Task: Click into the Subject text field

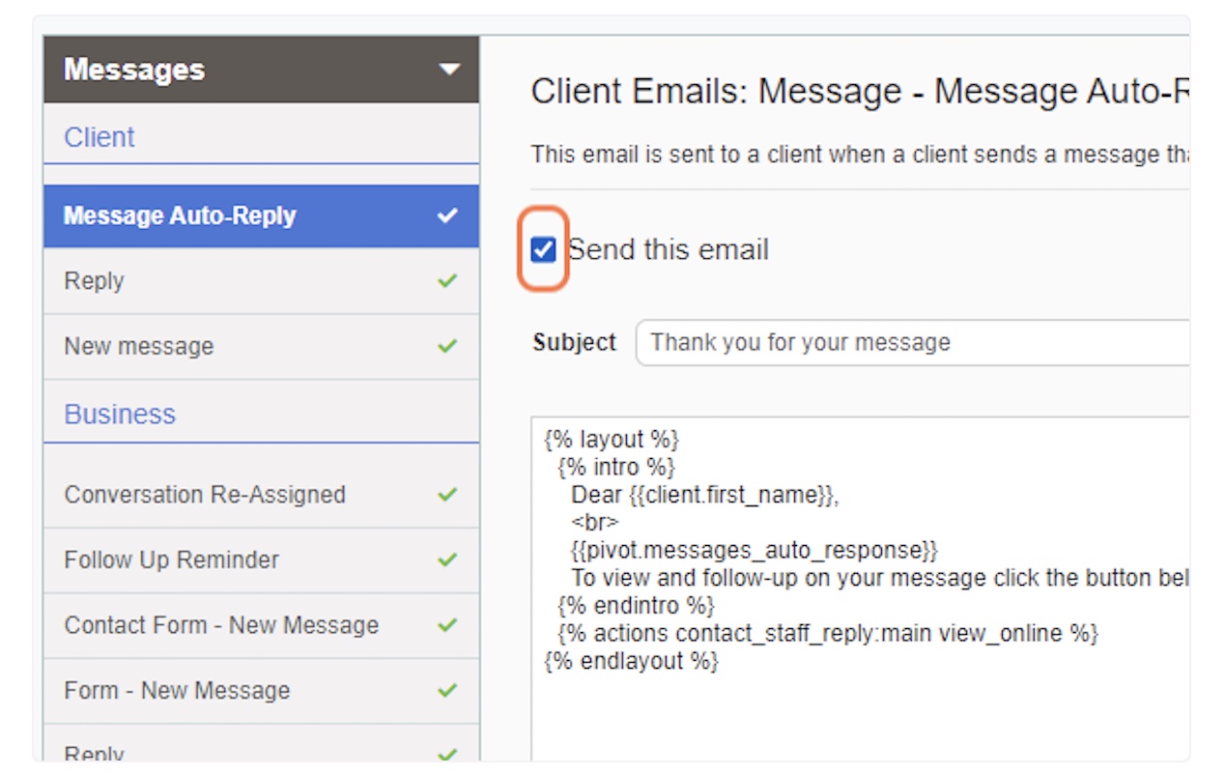Action: [912, 343]
